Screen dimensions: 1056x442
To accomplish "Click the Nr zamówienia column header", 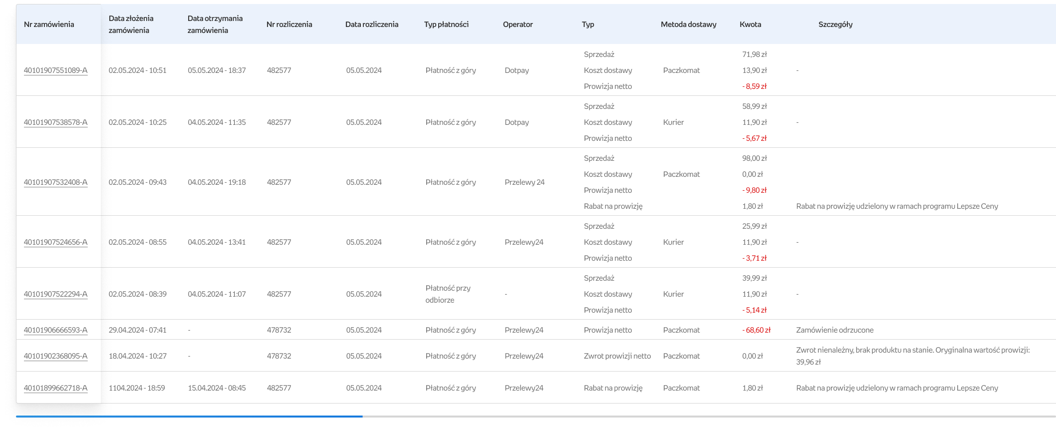I will (x=49, y=24).
